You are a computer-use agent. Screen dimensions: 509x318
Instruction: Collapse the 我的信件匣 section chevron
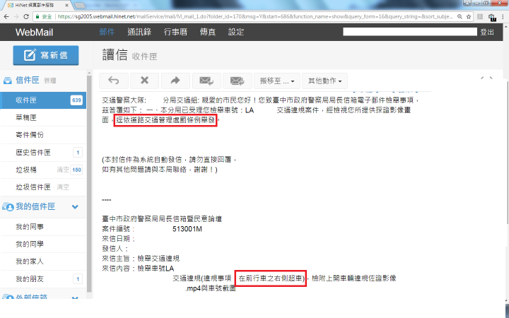pos(75,206)
